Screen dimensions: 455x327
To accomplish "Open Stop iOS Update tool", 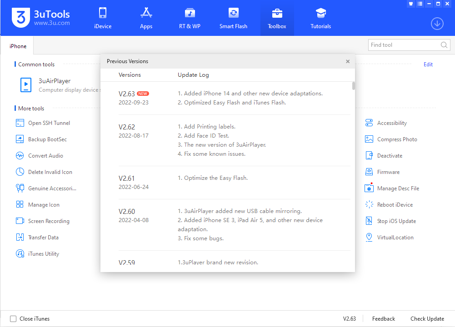I will (390, 221).
